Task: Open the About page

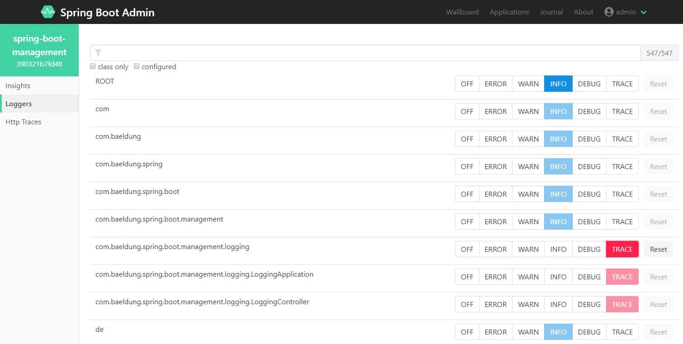Action: tap(583, 12)
